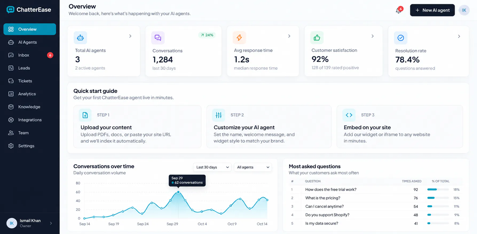Open Embed on your site step
Image resolution: width=477 pixels, height=234 pixels.
click(x=400, y=127)
